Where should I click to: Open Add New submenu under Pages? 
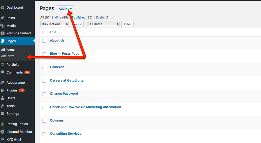[x=7, y=56]
